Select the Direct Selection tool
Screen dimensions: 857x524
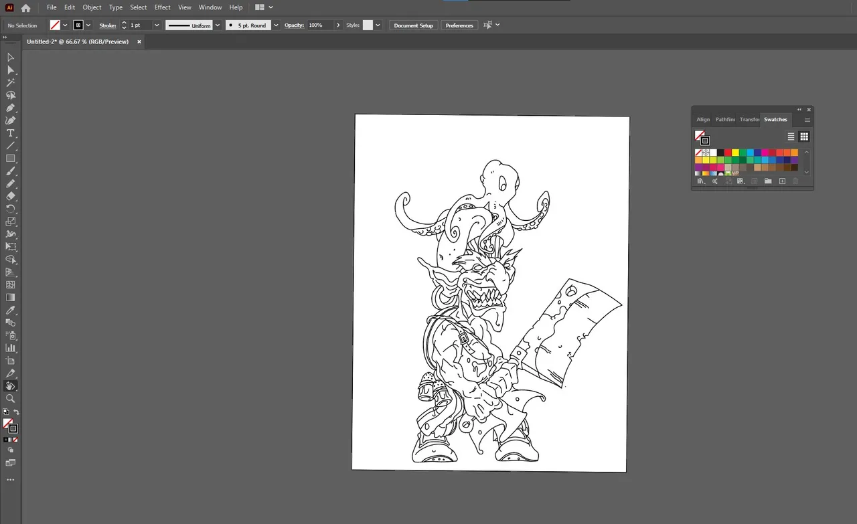point(11,70)
